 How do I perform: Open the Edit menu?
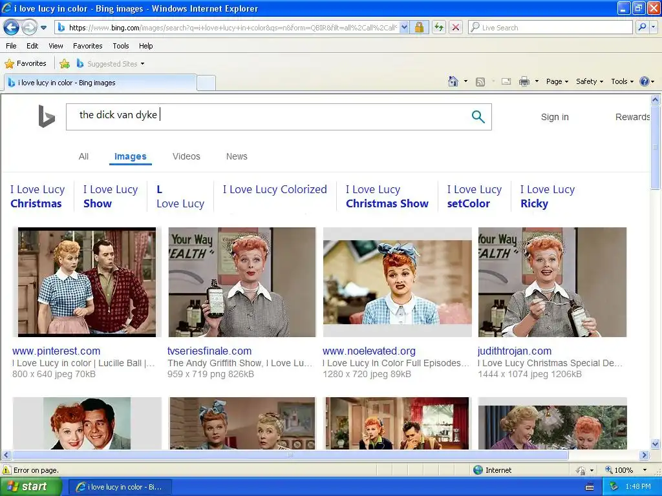pos(32,46)
